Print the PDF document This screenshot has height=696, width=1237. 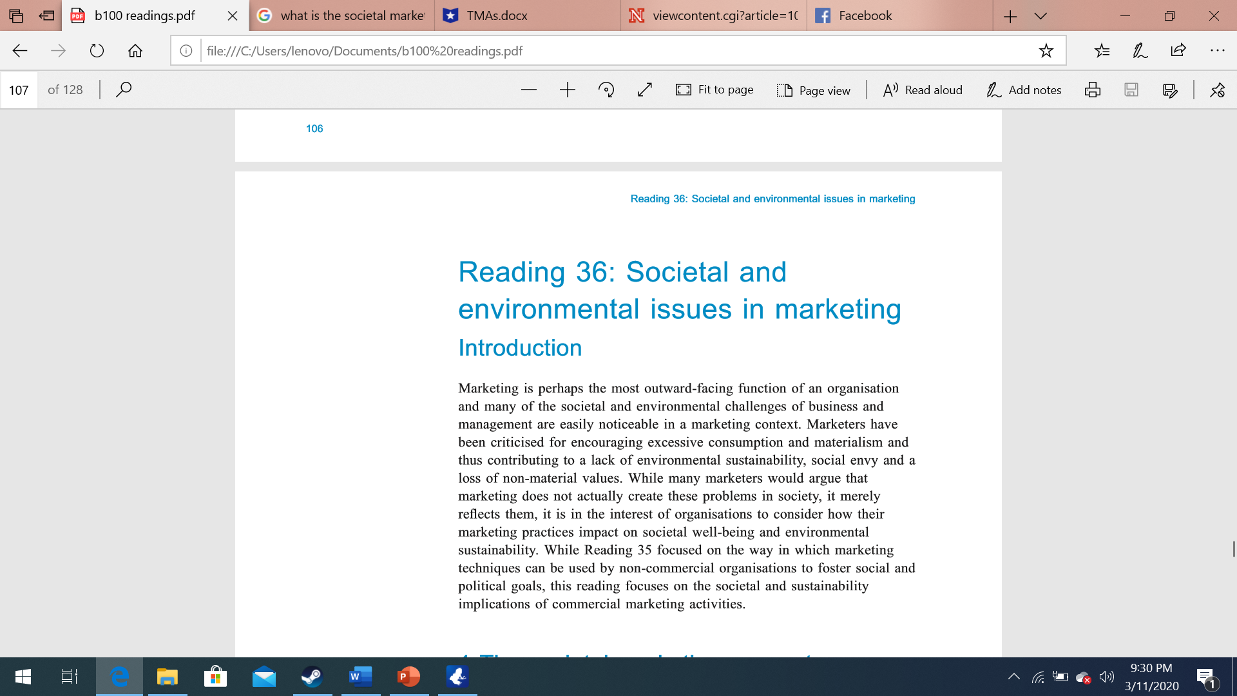coord(1093,90)
